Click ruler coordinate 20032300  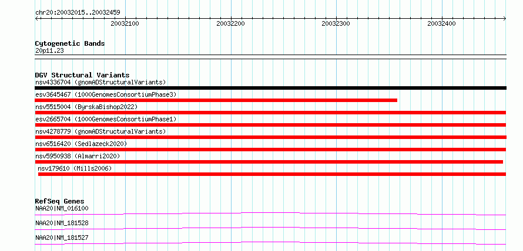(336, 23)
